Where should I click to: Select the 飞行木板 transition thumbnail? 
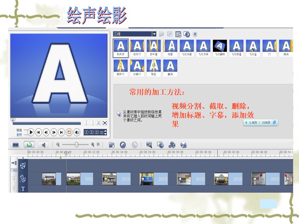(187, 48)
